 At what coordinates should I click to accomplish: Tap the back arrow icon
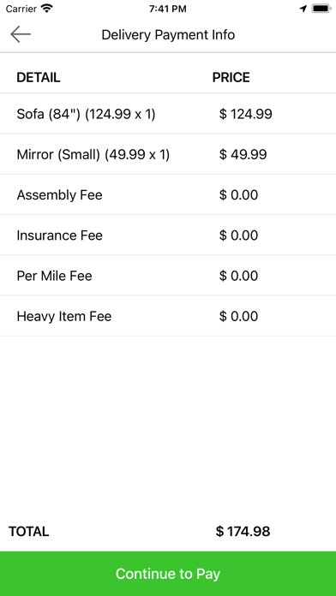(21, 34)
